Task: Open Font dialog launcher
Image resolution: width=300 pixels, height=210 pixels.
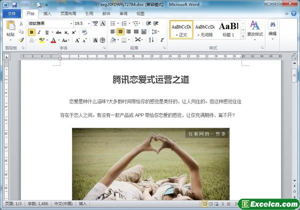Action: pos(104,48)
